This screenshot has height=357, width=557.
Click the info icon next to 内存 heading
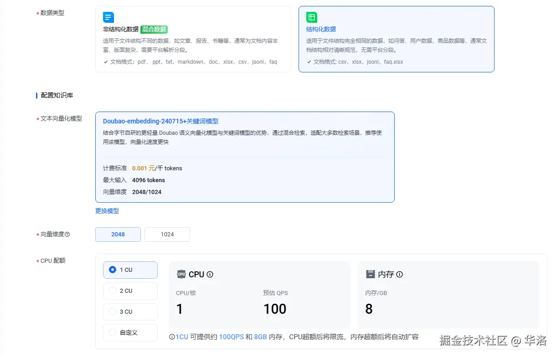click(x=399, y=275)
